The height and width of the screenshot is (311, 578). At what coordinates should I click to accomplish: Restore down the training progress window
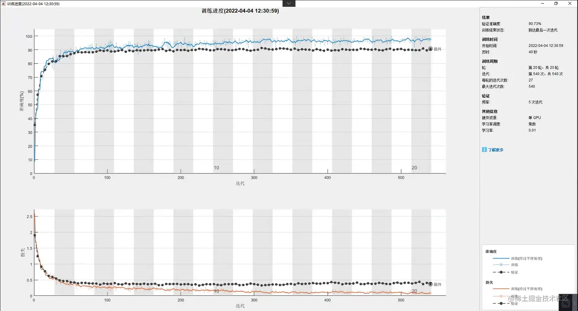(x=556, y=3)
